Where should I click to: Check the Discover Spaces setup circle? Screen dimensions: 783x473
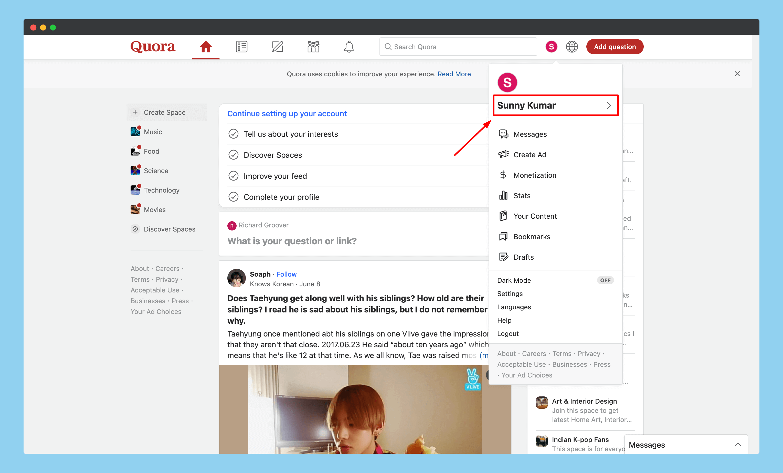click(234, 155)
